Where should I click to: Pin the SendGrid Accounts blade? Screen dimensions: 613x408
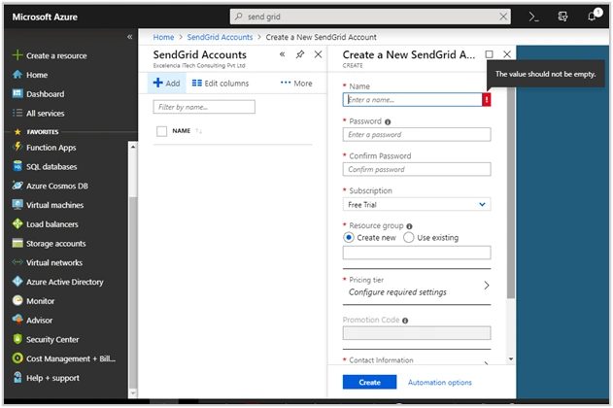300,54
